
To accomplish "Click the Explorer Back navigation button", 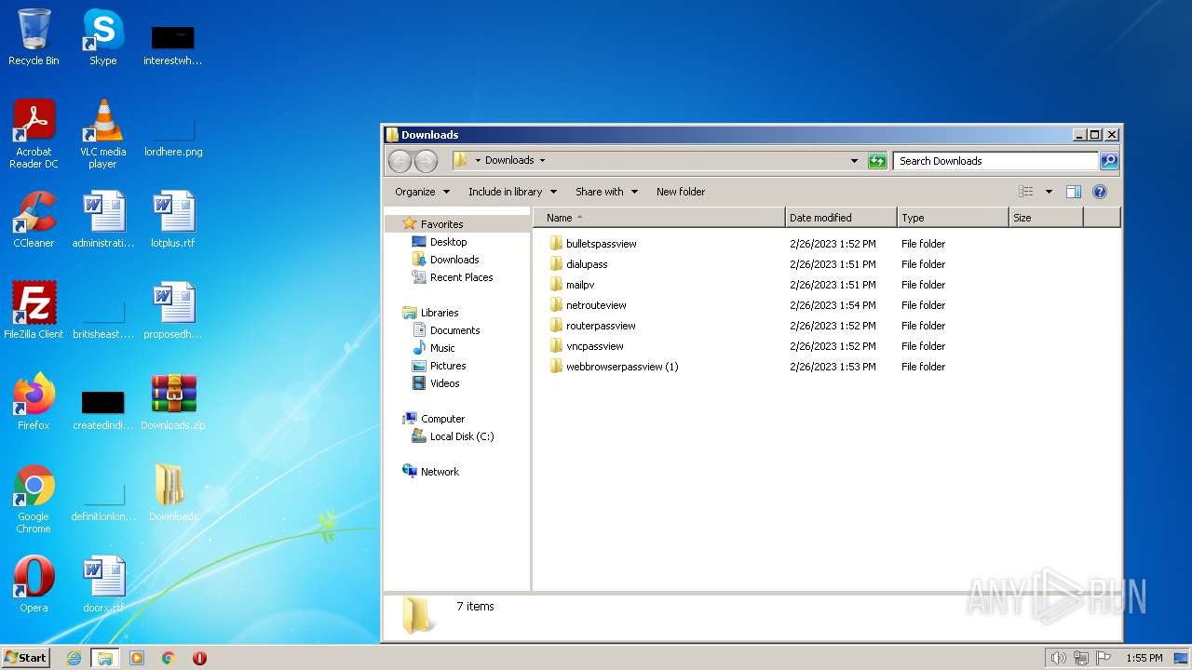I will (x=400, y=161).
